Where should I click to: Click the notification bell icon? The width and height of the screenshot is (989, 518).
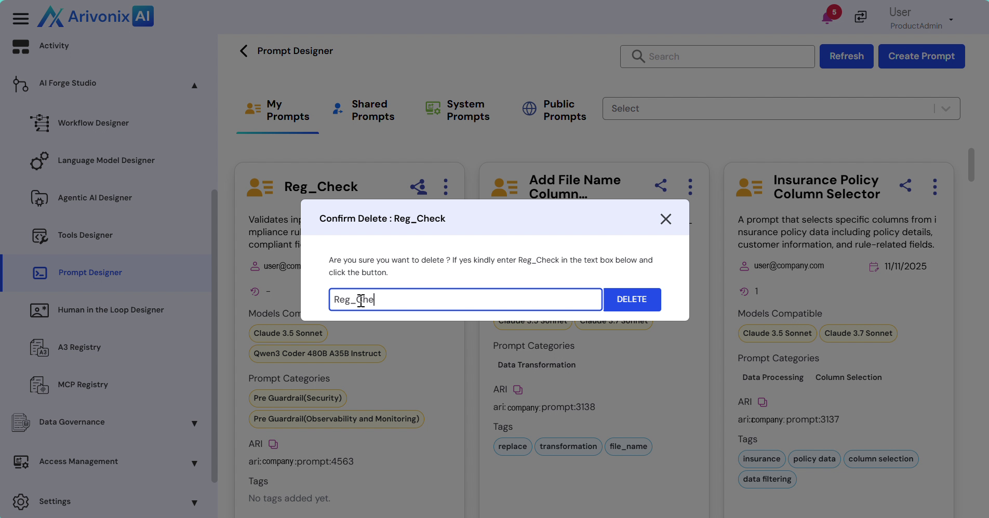click(827, 18)
